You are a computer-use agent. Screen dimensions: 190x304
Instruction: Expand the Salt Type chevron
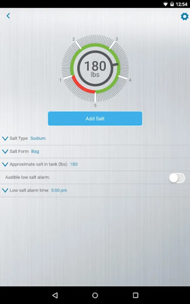tap(5, 138)
